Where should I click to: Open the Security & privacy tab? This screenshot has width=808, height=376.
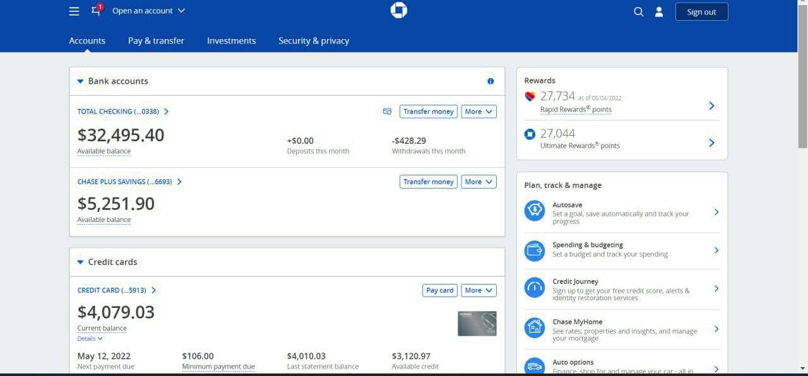point(314,41)
